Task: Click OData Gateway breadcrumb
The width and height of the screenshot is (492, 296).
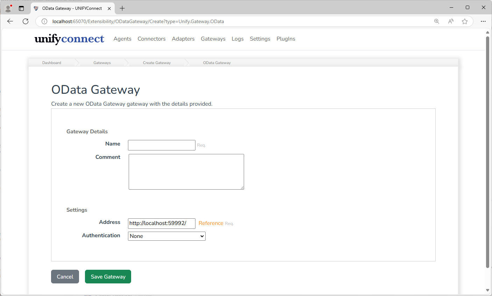Action: (217, 63)
